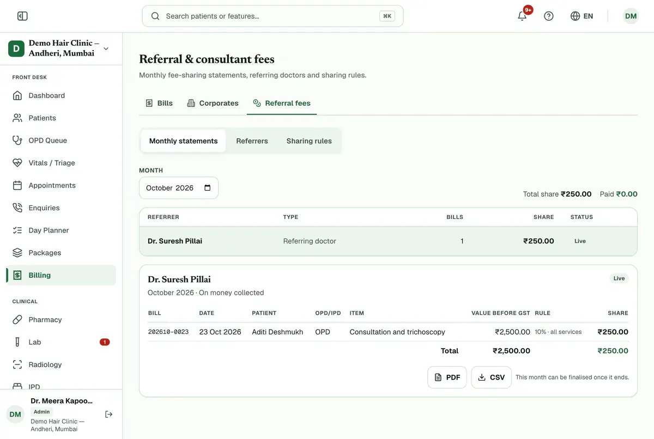Viewport: 654px width, 439px height.
Task: Open the help question mark icon
Action: point(549,16)
